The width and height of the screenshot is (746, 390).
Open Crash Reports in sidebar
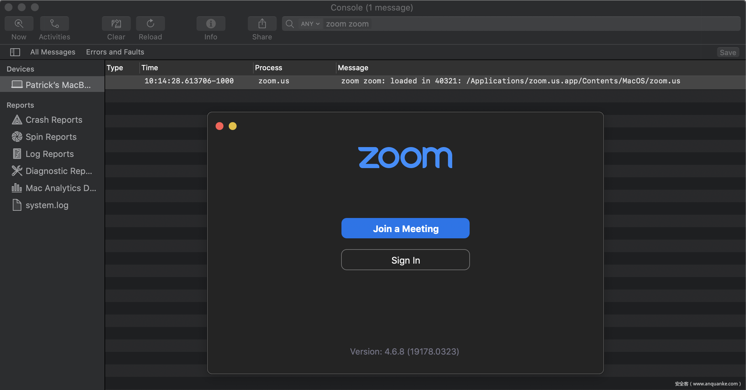(54, 120)
